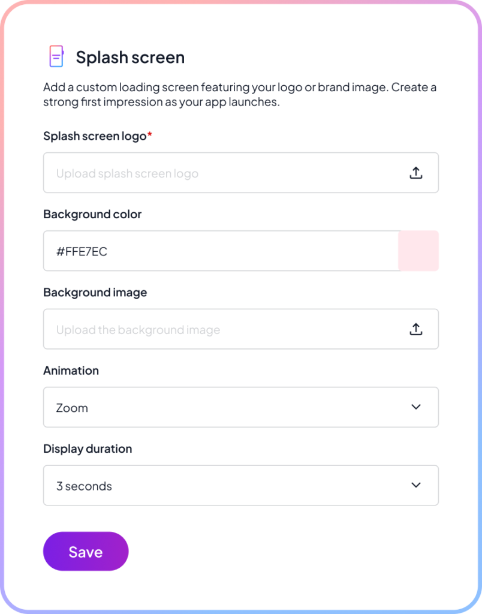
Task: Click the 'Splash screen logo' field label
Action: [95, 136]
